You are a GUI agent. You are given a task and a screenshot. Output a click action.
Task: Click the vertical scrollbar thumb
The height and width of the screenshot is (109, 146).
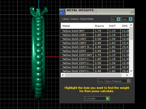(131, 33)
